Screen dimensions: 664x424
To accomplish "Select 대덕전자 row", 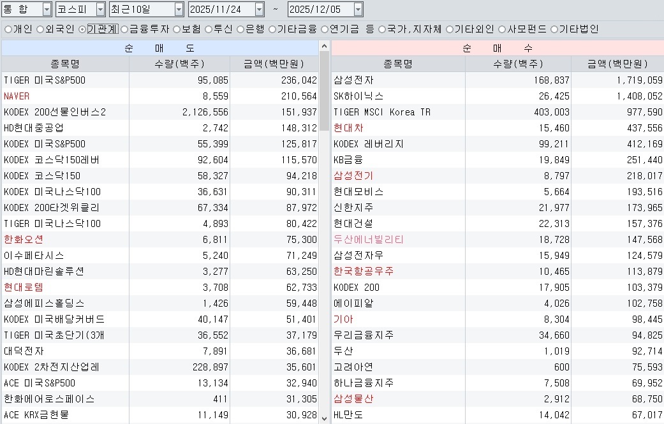I will 160,351.
